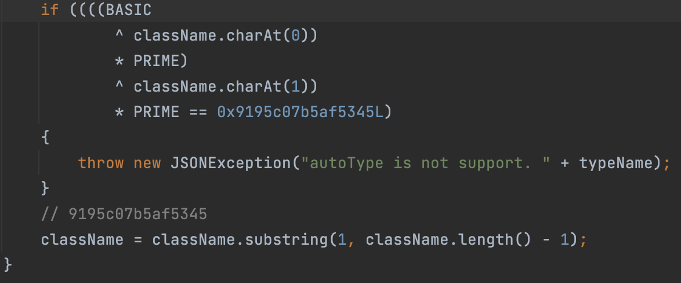Click className.length() call
681x283 pixels.
pos(448,240)
